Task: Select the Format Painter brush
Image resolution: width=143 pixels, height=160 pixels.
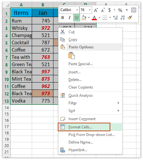Action: pyautogui.click(x=129, y=18)
